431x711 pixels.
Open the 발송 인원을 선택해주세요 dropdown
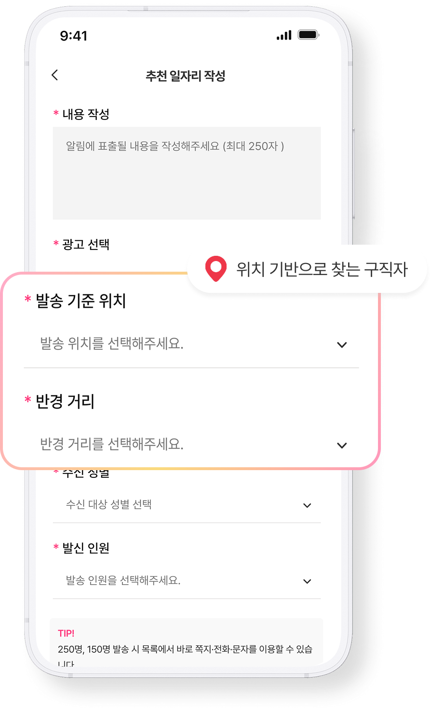(x=187, y=580)
